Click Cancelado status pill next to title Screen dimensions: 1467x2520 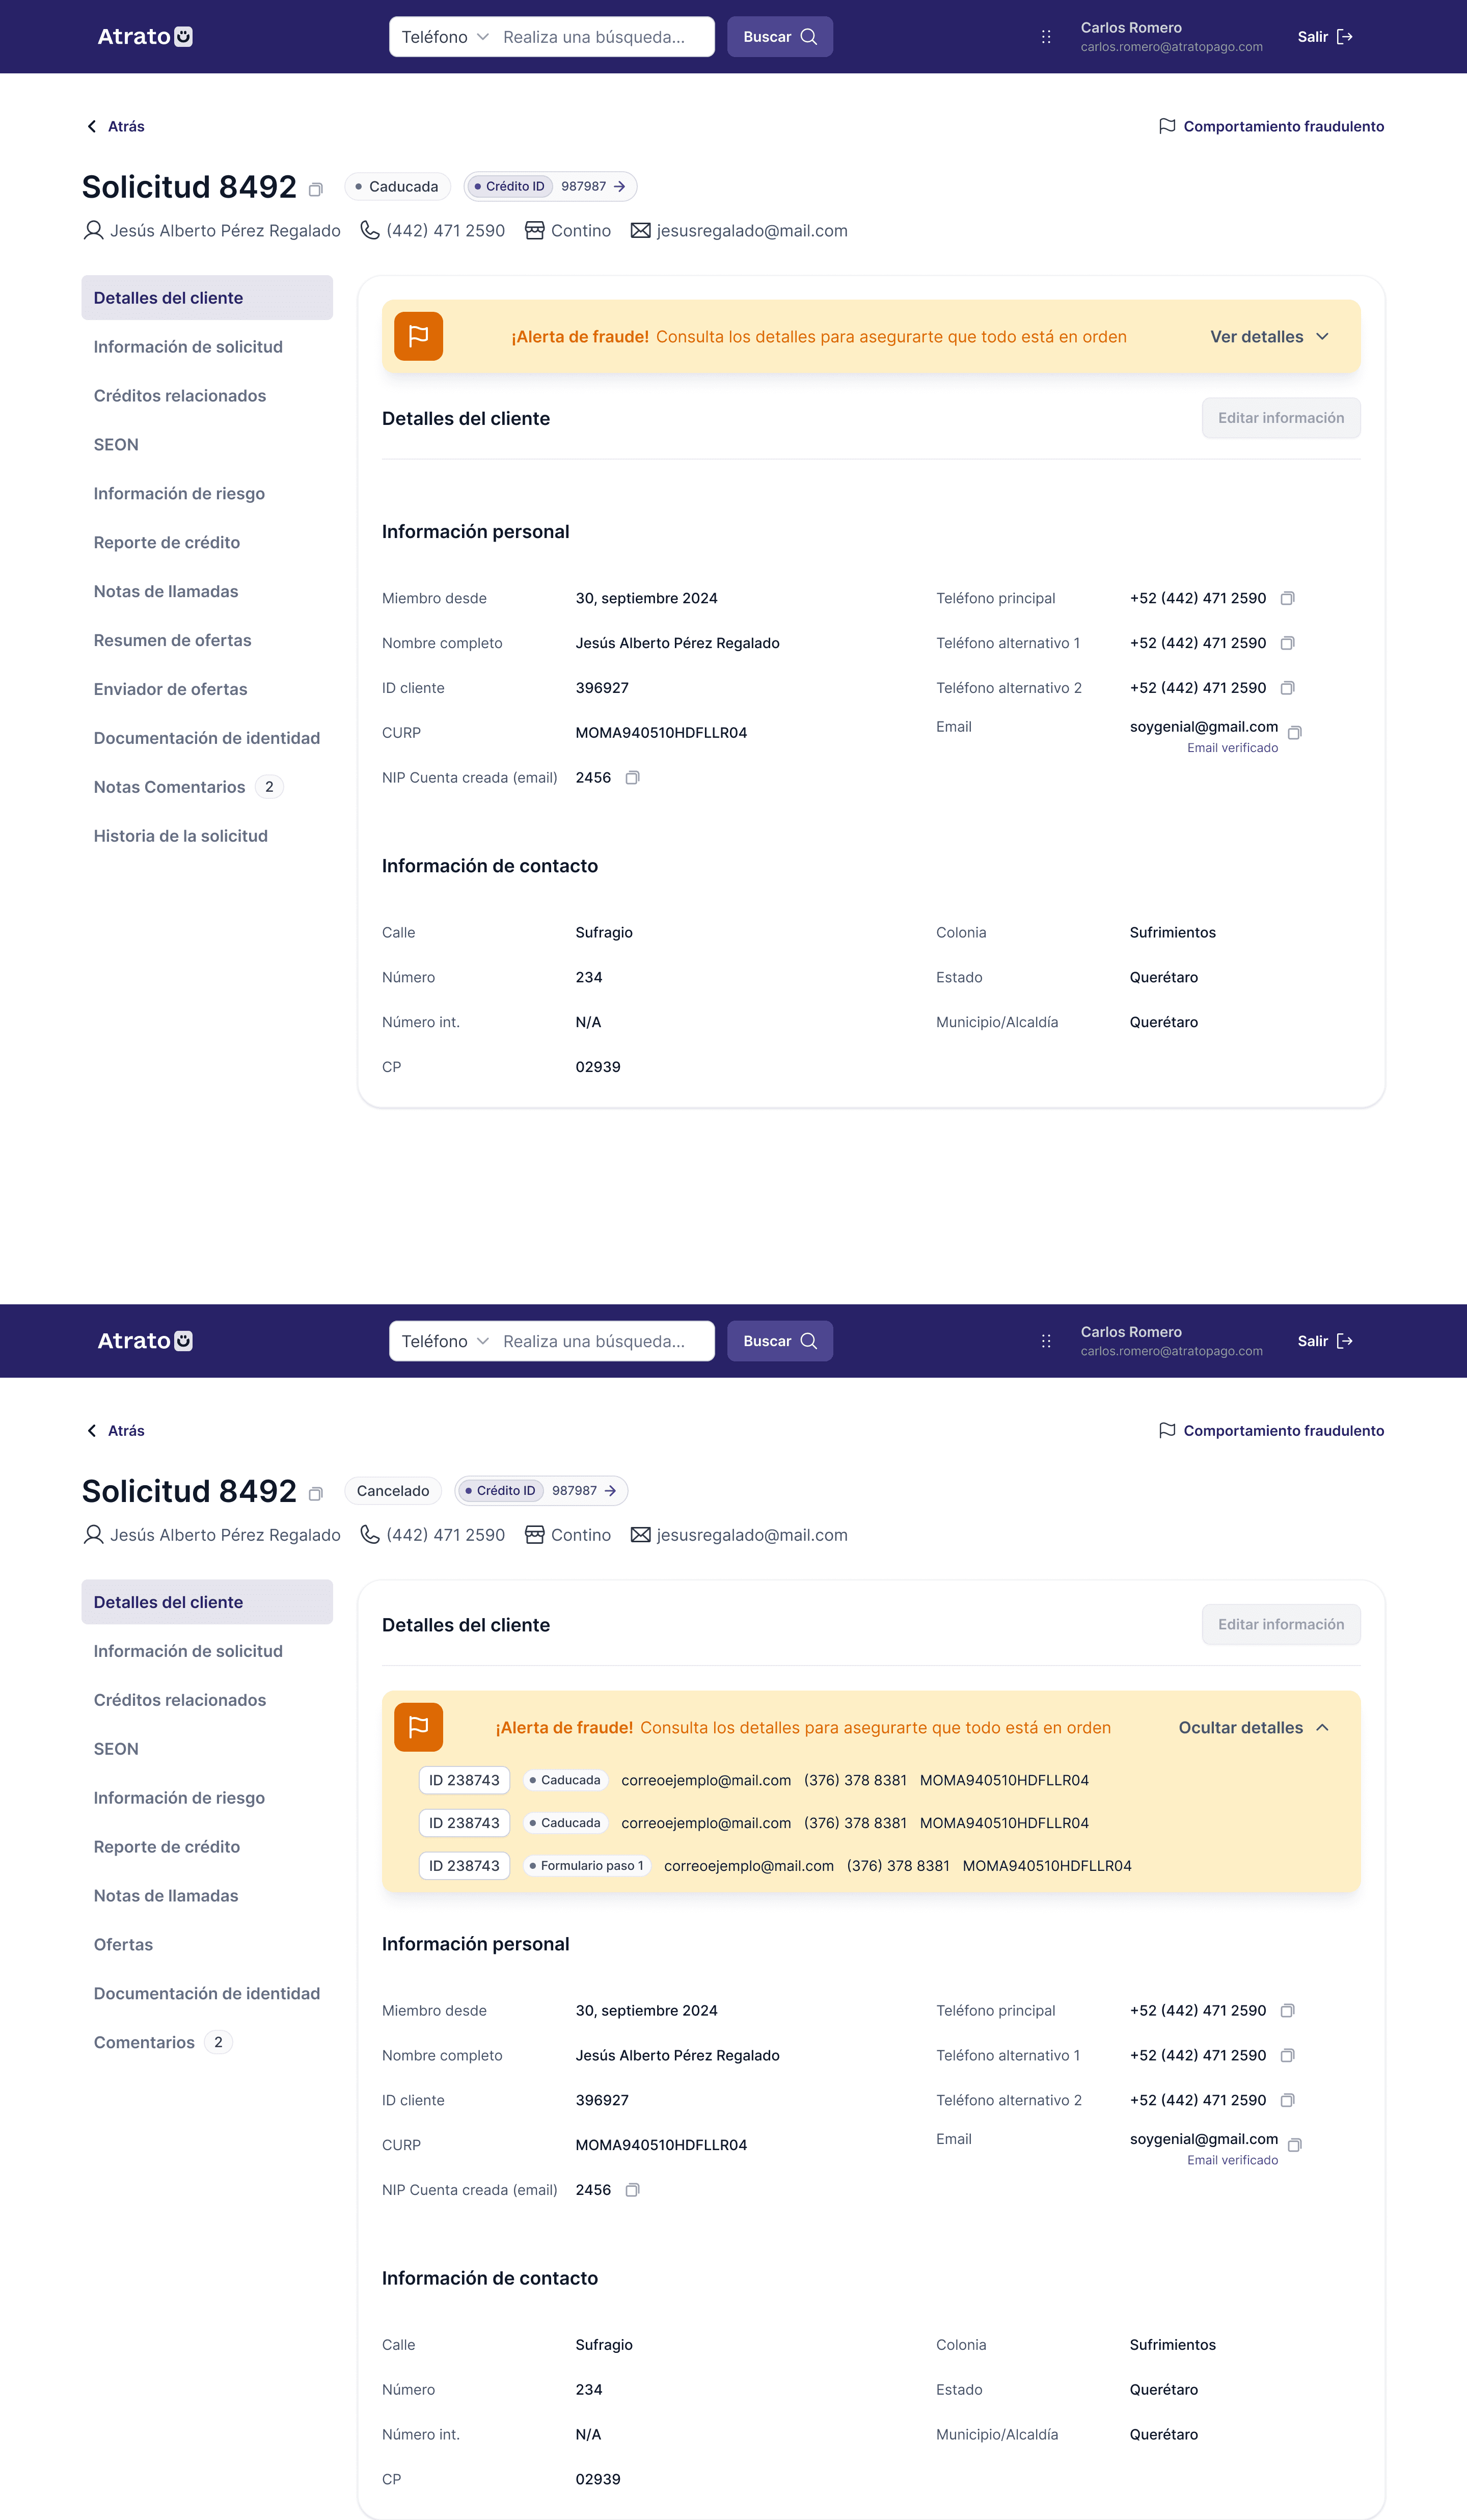392,1490
